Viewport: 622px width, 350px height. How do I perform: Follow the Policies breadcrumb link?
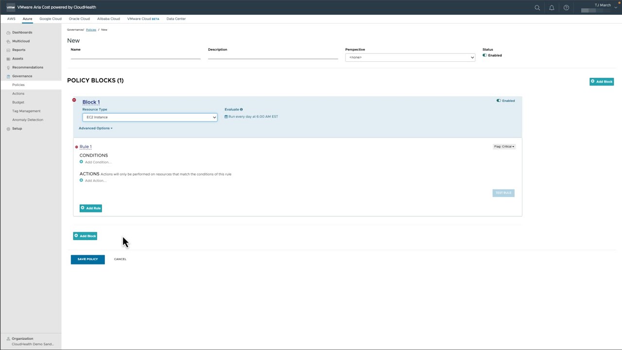coord(91,30)
